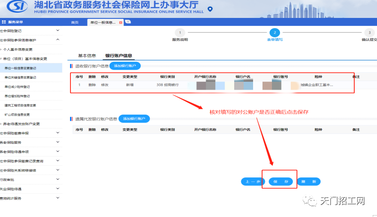Click 添加银行账户 under 退收银行账户信息
This screenshot has height=217, width=377.
pos(125,66)
